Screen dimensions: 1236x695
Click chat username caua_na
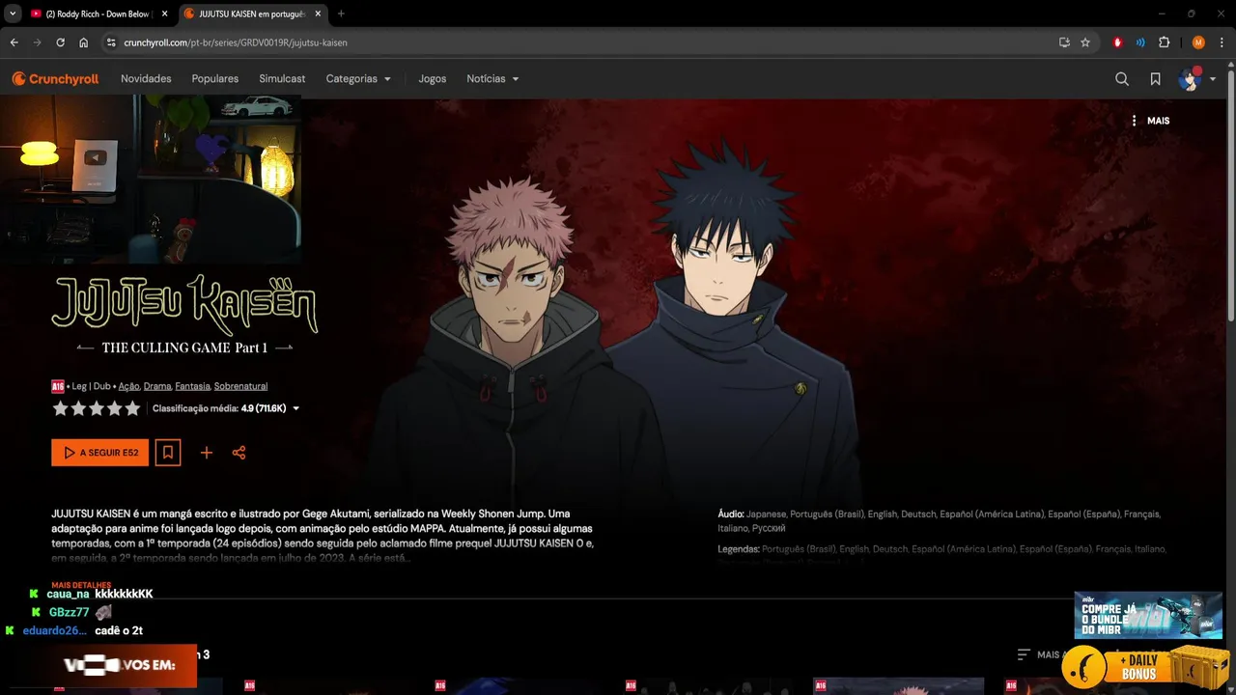click(x=68, y=595)
